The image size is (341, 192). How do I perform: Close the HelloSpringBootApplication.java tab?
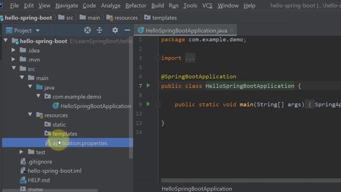pyautogui.click(x=232, y=30)
